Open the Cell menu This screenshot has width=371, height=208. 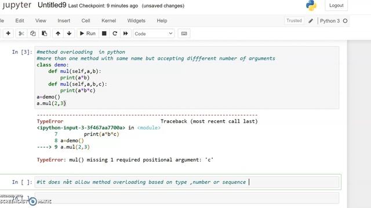pos(86,21)
